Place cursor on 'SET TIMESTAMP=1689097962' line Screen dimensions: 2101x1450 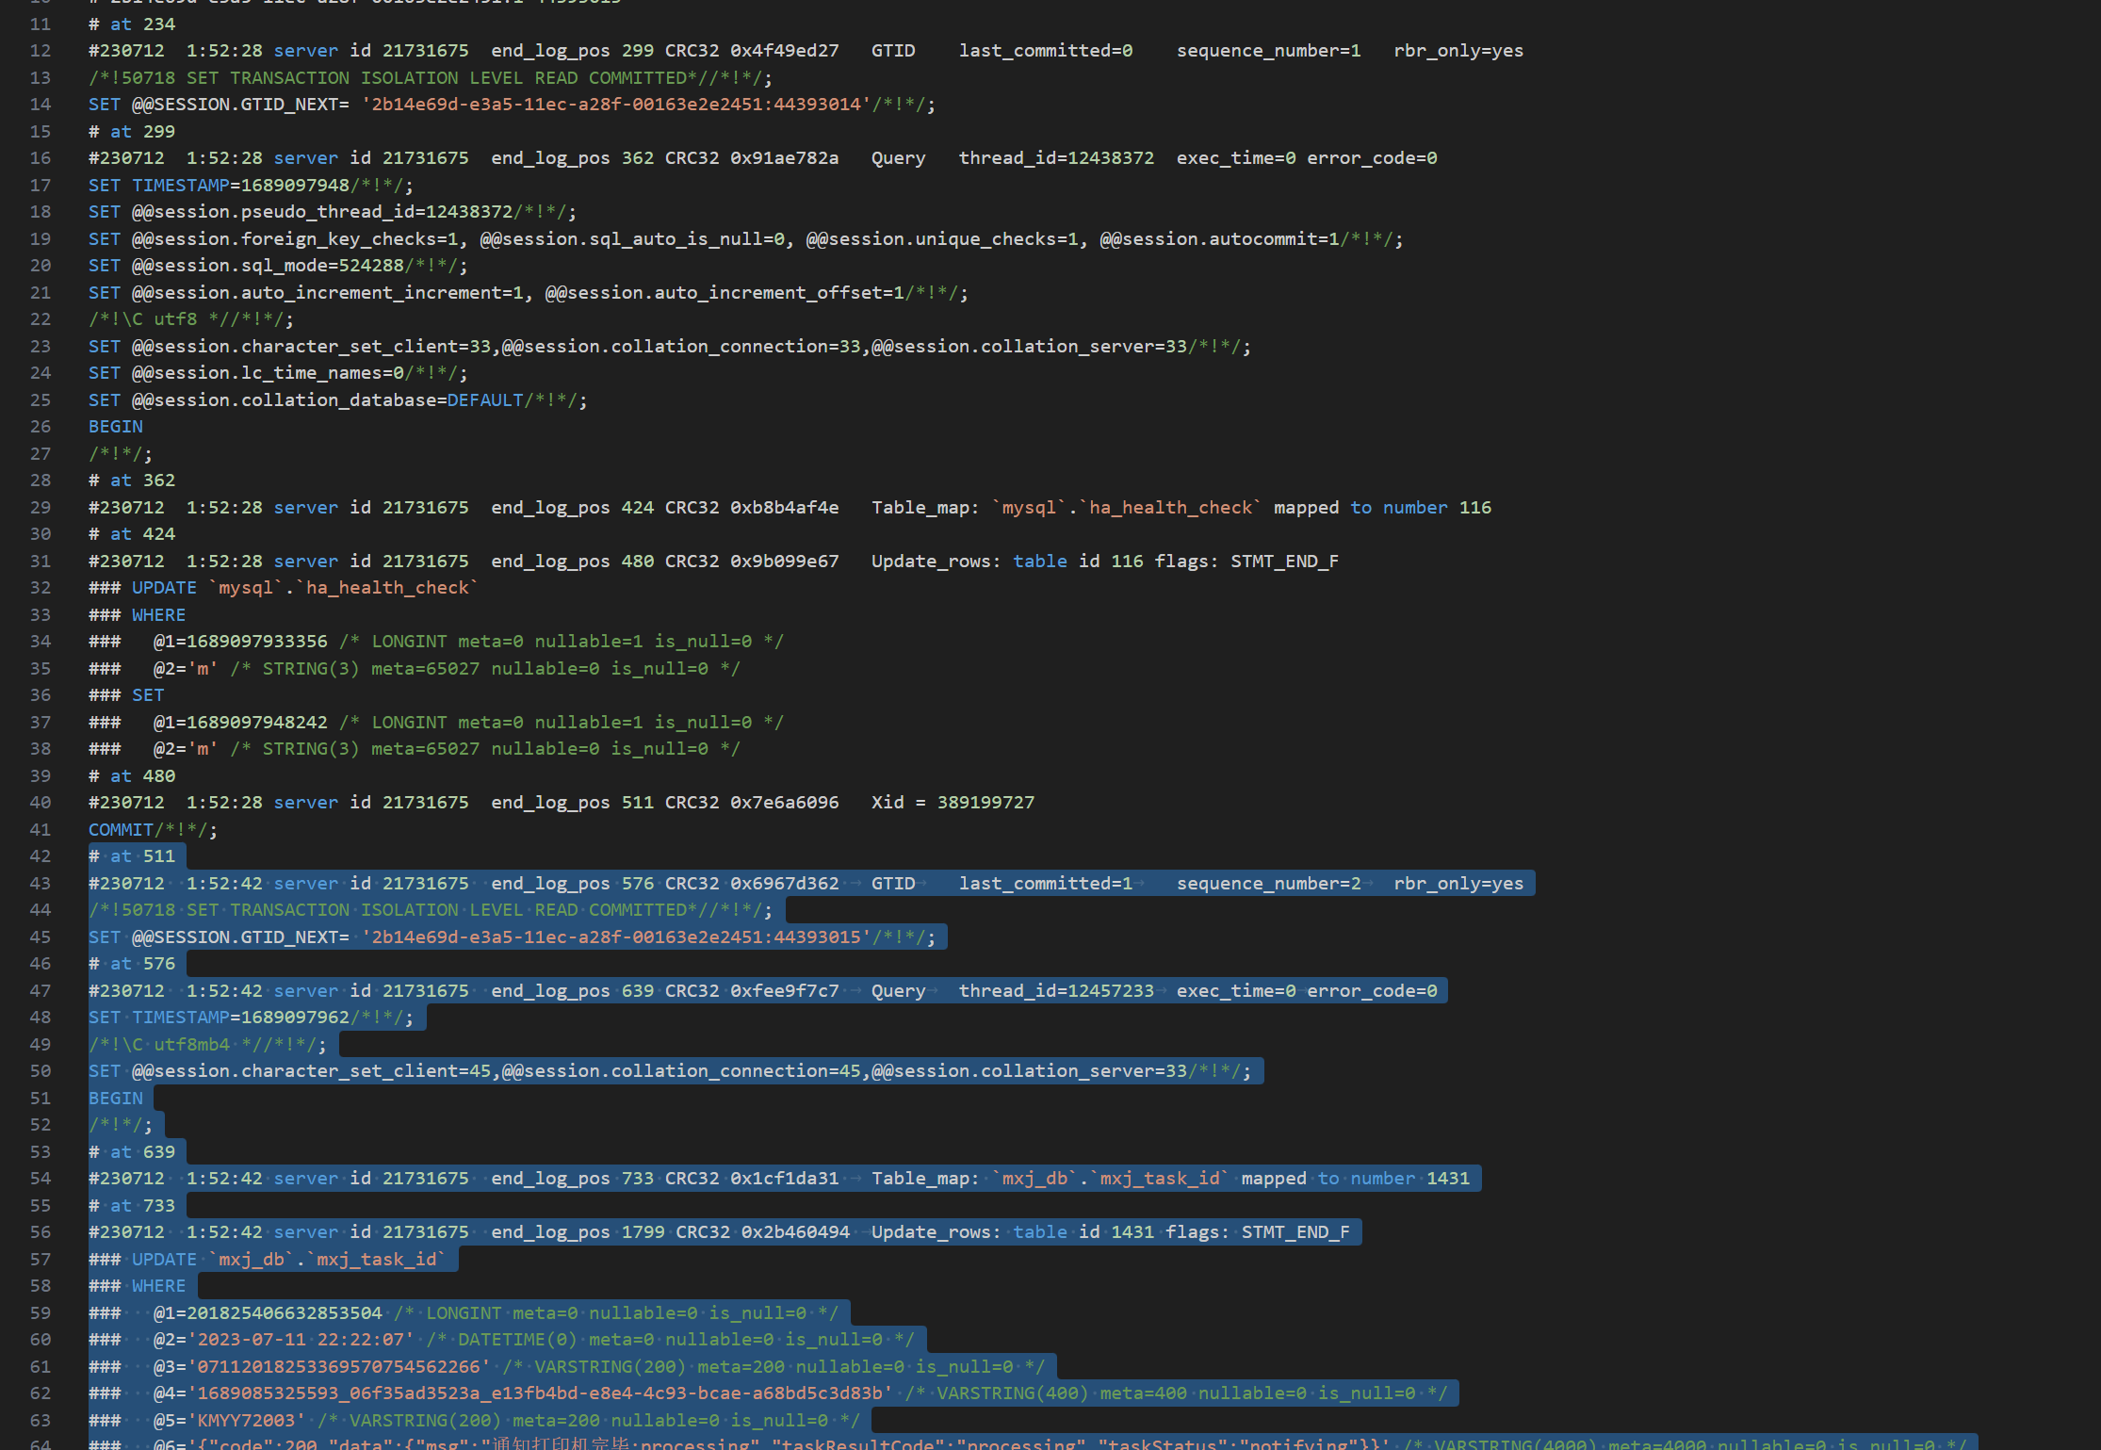click(x=251, y=1018)
